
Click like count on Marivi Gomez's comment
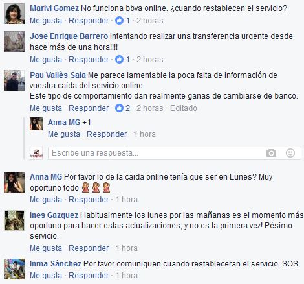[122, 21]
